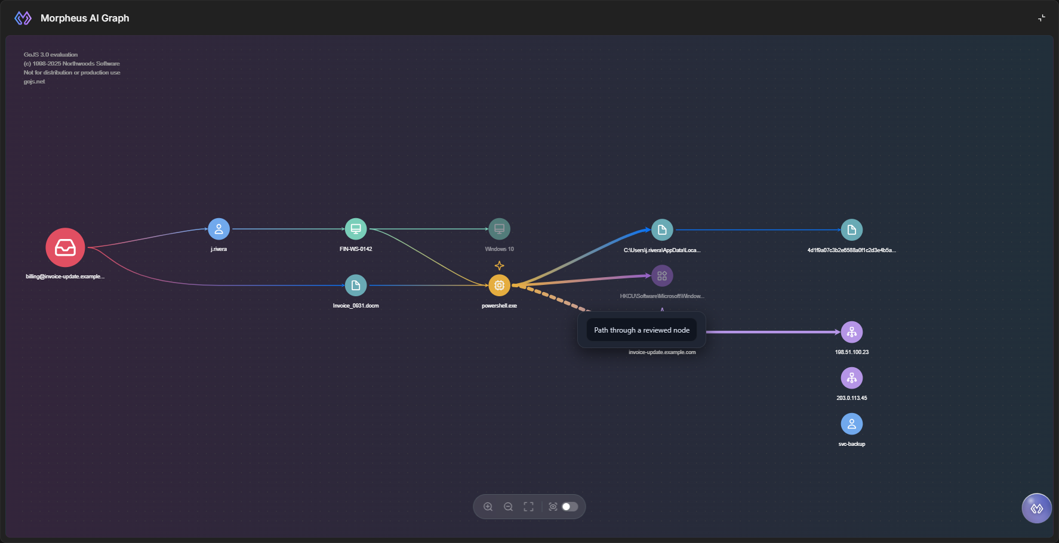Click the billing@invoice-update.example label
This screenshot has height=543, width=1059.
pyautogui.click(x=65, y=277)
